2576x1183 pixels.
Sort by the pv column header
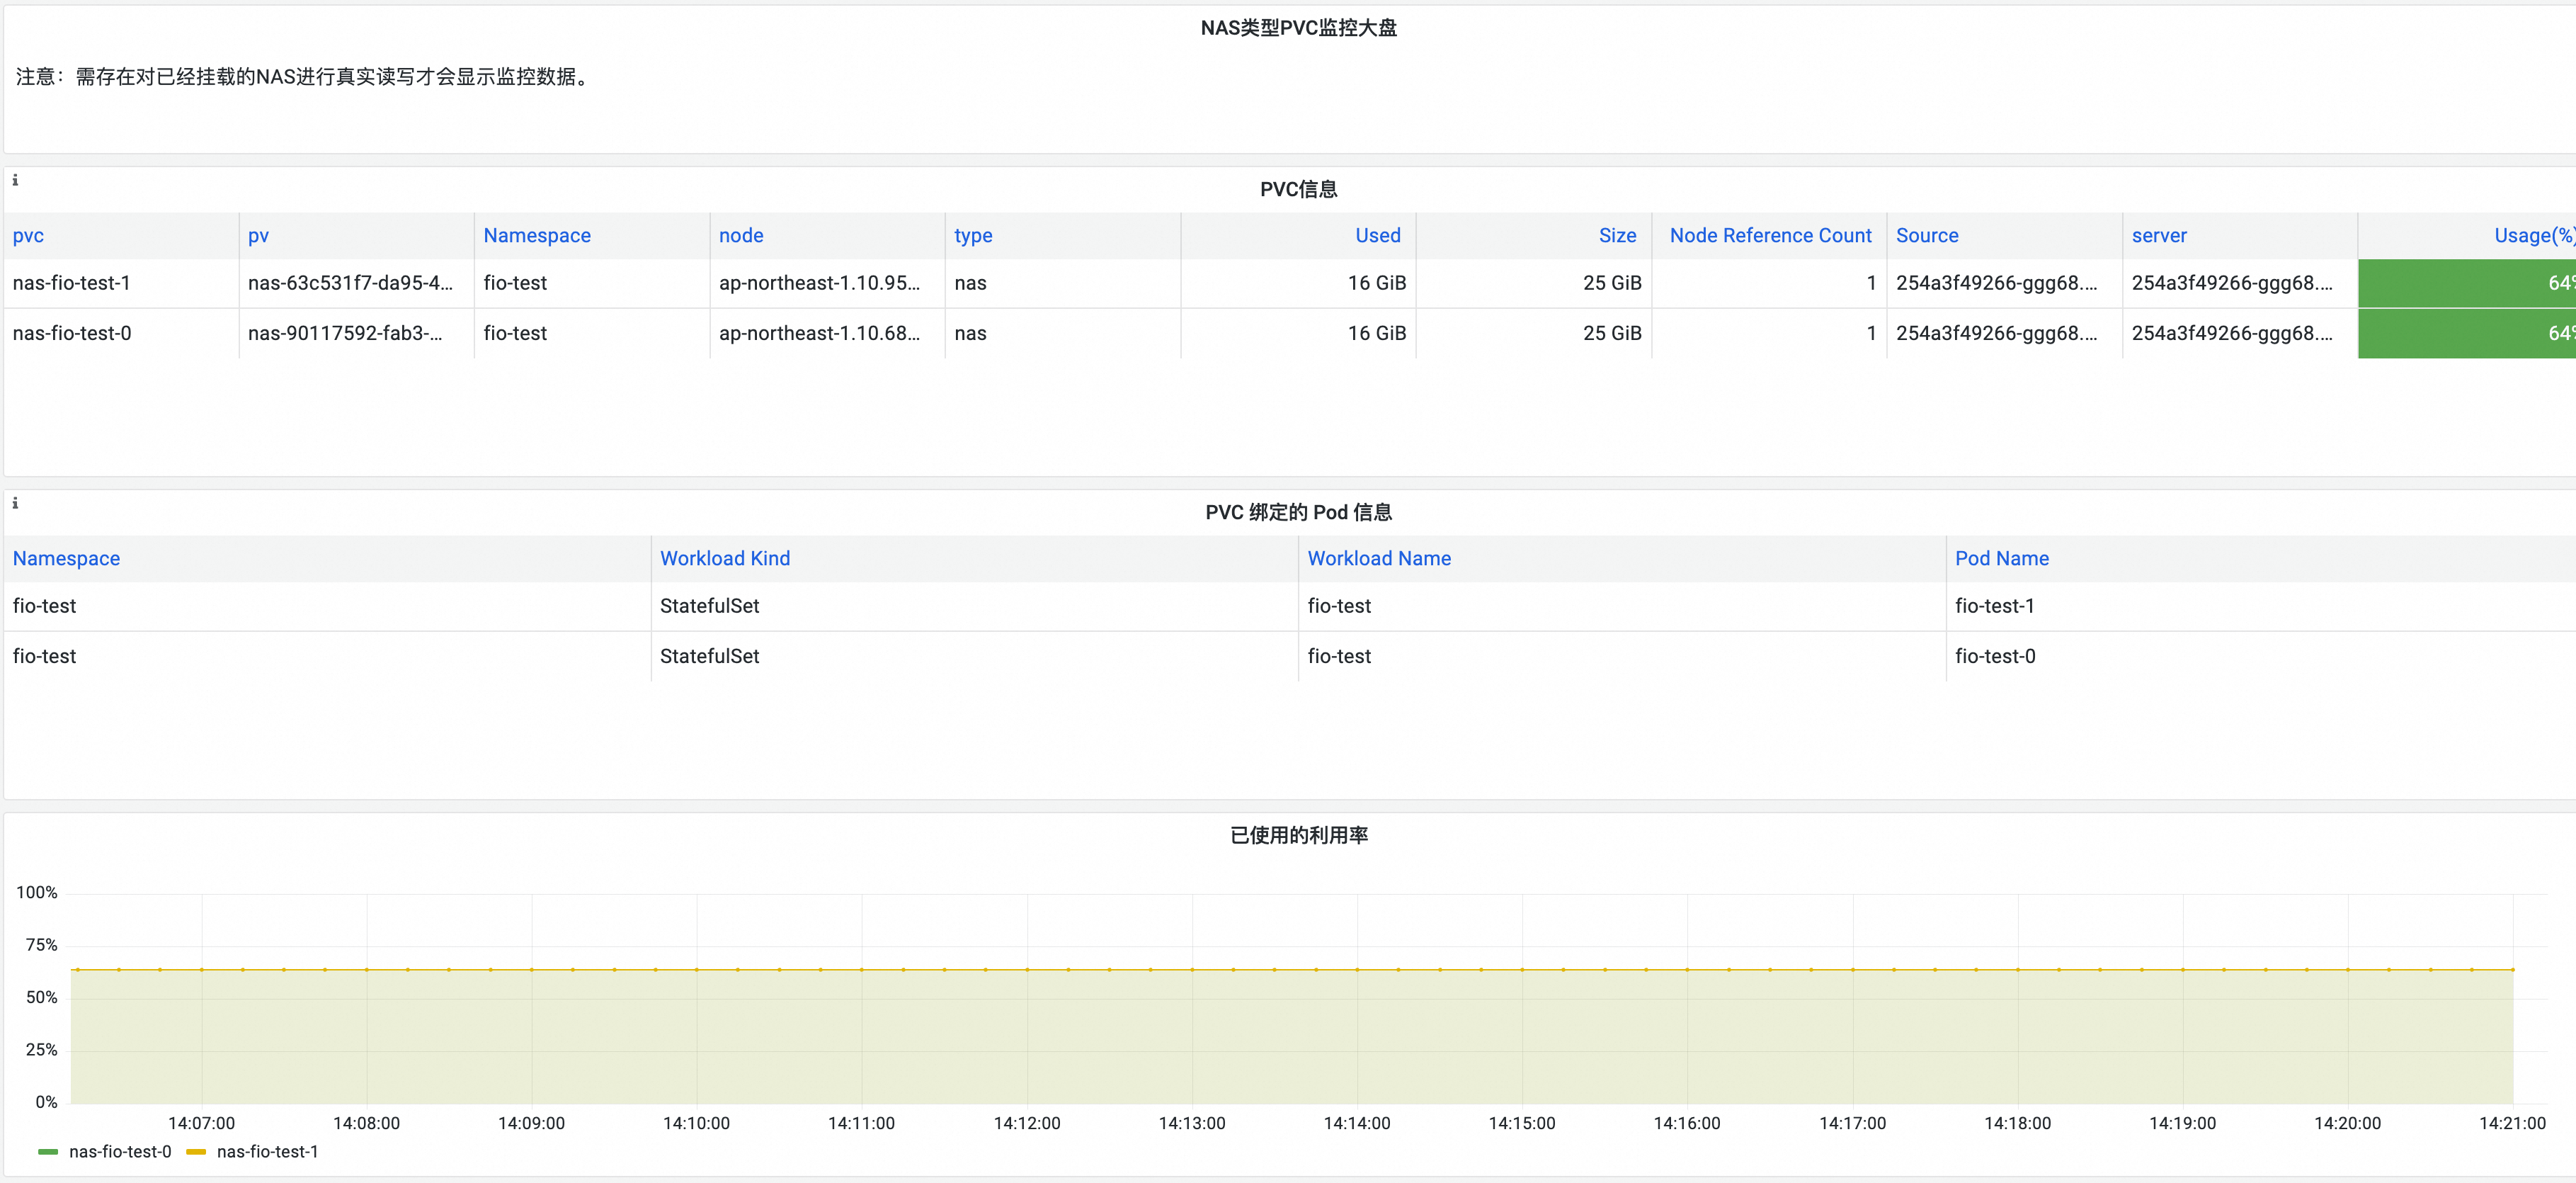pos(258,235)
